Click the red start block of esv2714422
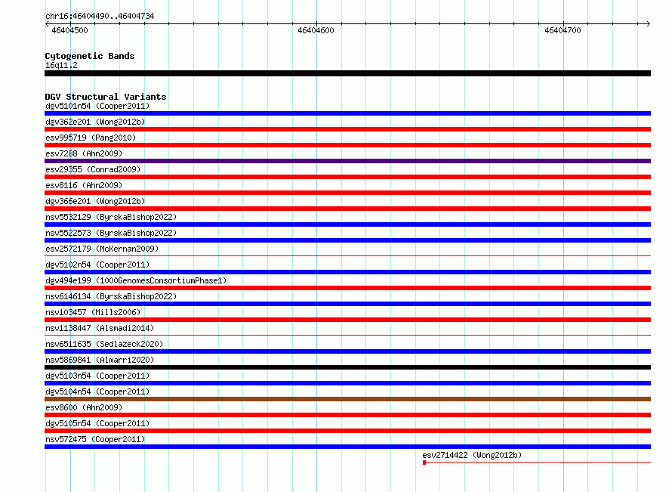Viewport: 672px width, 492px height. pos(424,463)
